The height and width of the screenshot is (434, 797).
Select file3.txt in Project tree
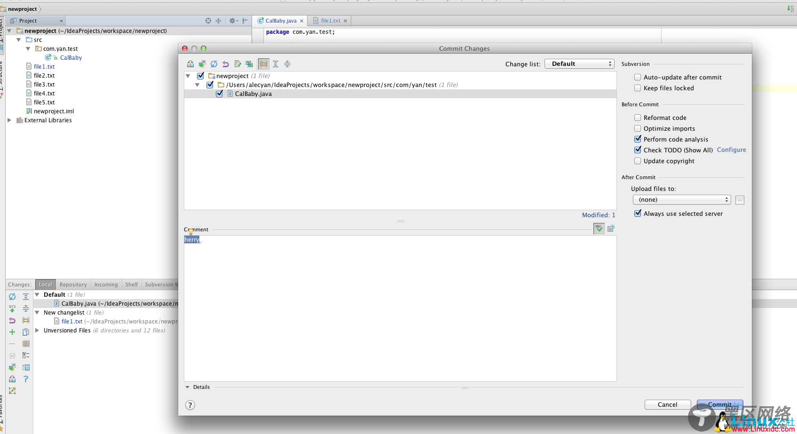click(44, 85)
